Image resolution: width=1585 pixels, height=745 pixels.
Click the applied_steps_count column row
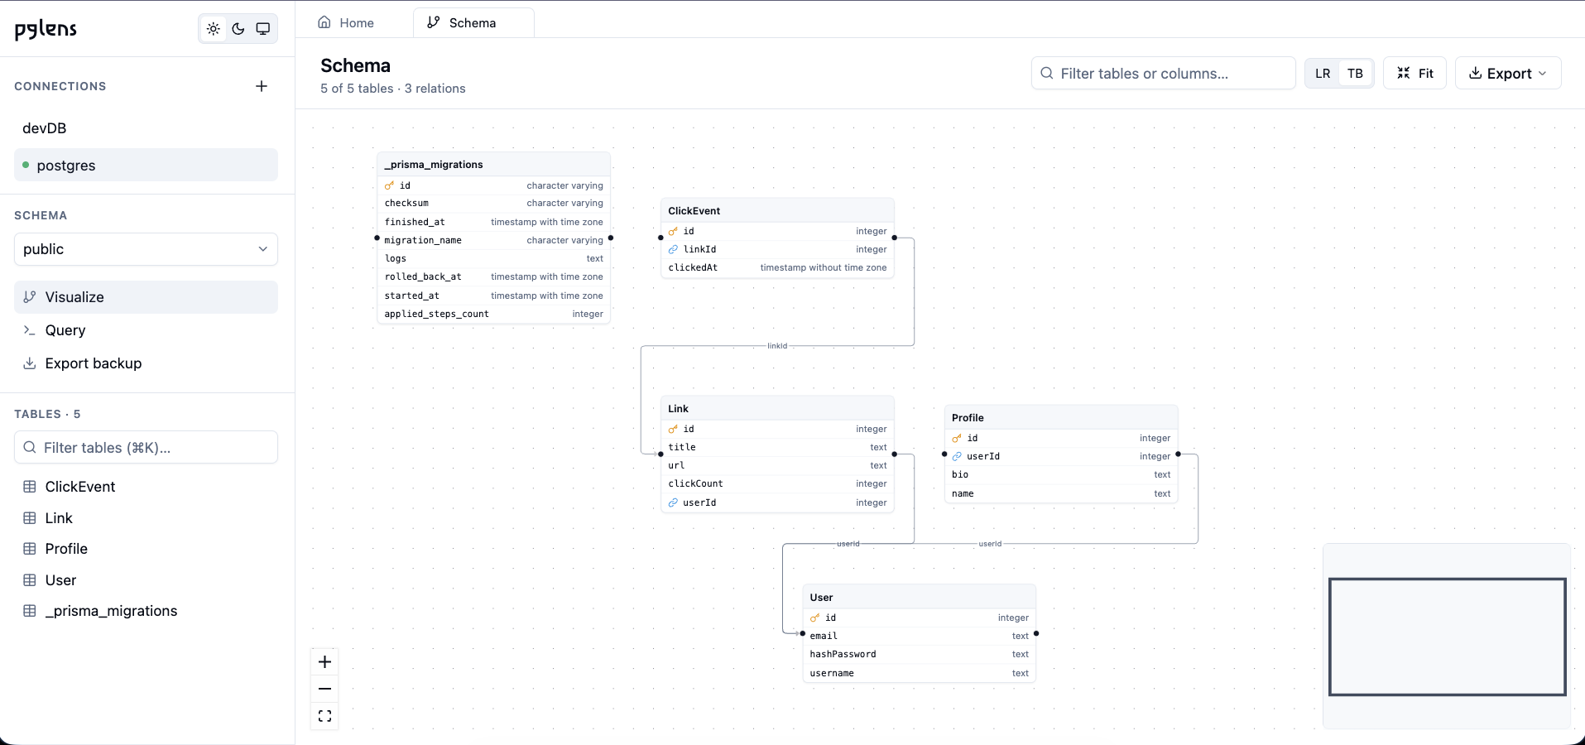tap(493, 314)
